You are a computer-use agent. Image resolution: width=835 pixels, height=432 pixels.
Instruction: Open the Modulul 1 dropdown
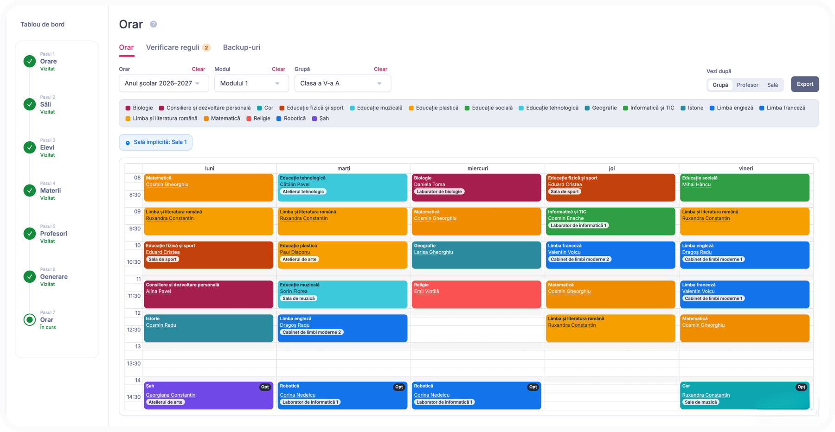pyautogui.click(x=251, y=83)
